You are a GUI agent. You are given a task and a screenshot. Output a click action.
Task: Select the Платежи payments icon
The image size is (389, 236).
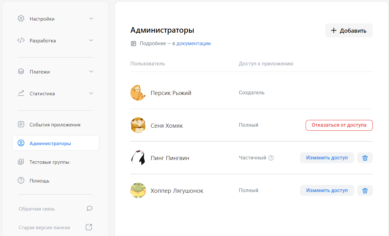pyautogui.click(x=21, y=71)
